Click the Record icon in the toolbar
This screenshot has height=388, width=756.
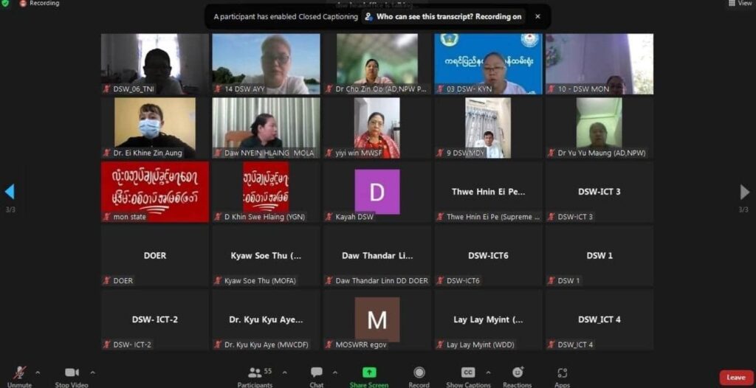(419, 372)
